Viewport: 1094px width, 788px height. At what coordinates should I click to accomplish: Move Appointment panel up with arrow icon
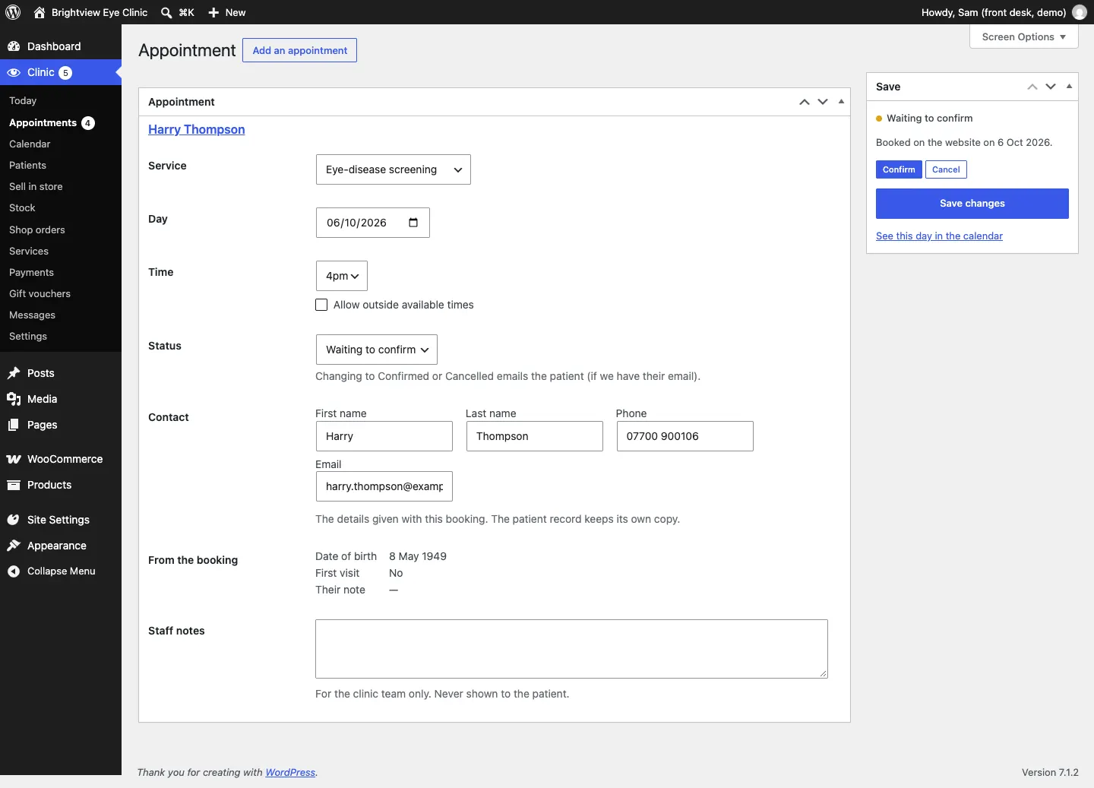coord(805,102)
